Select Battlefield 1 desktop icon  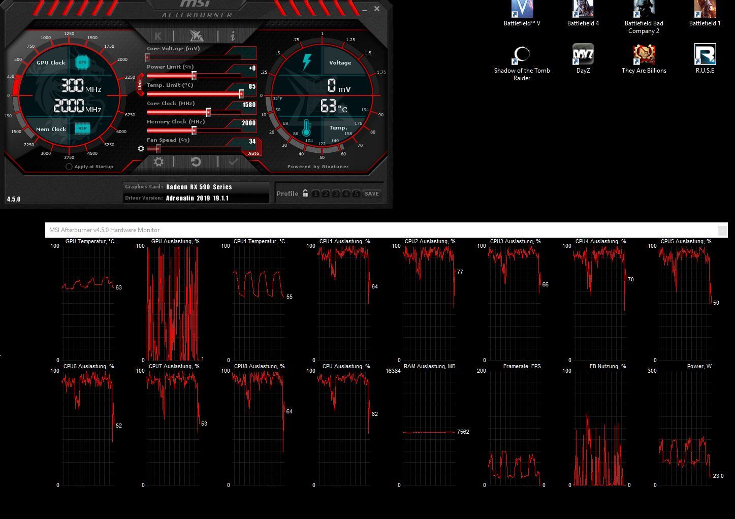[705, 14]
